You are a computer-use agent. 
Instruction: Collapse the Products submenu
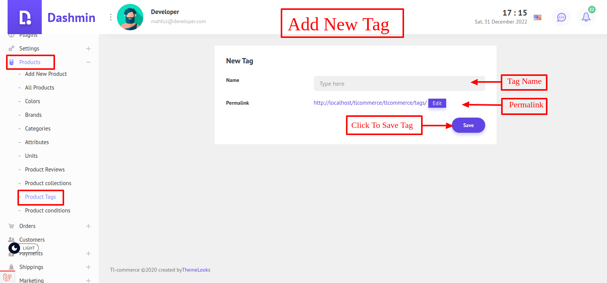coord(88,62)
